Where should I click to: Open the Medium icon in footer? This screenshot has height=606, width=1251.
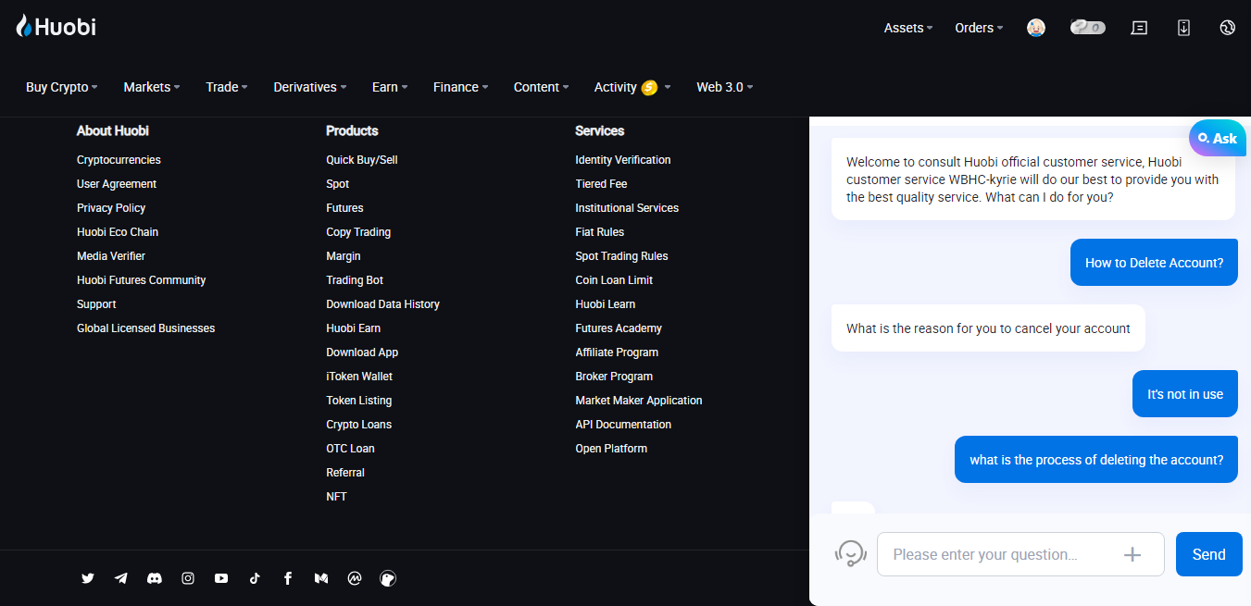click(x=321, y=578)
